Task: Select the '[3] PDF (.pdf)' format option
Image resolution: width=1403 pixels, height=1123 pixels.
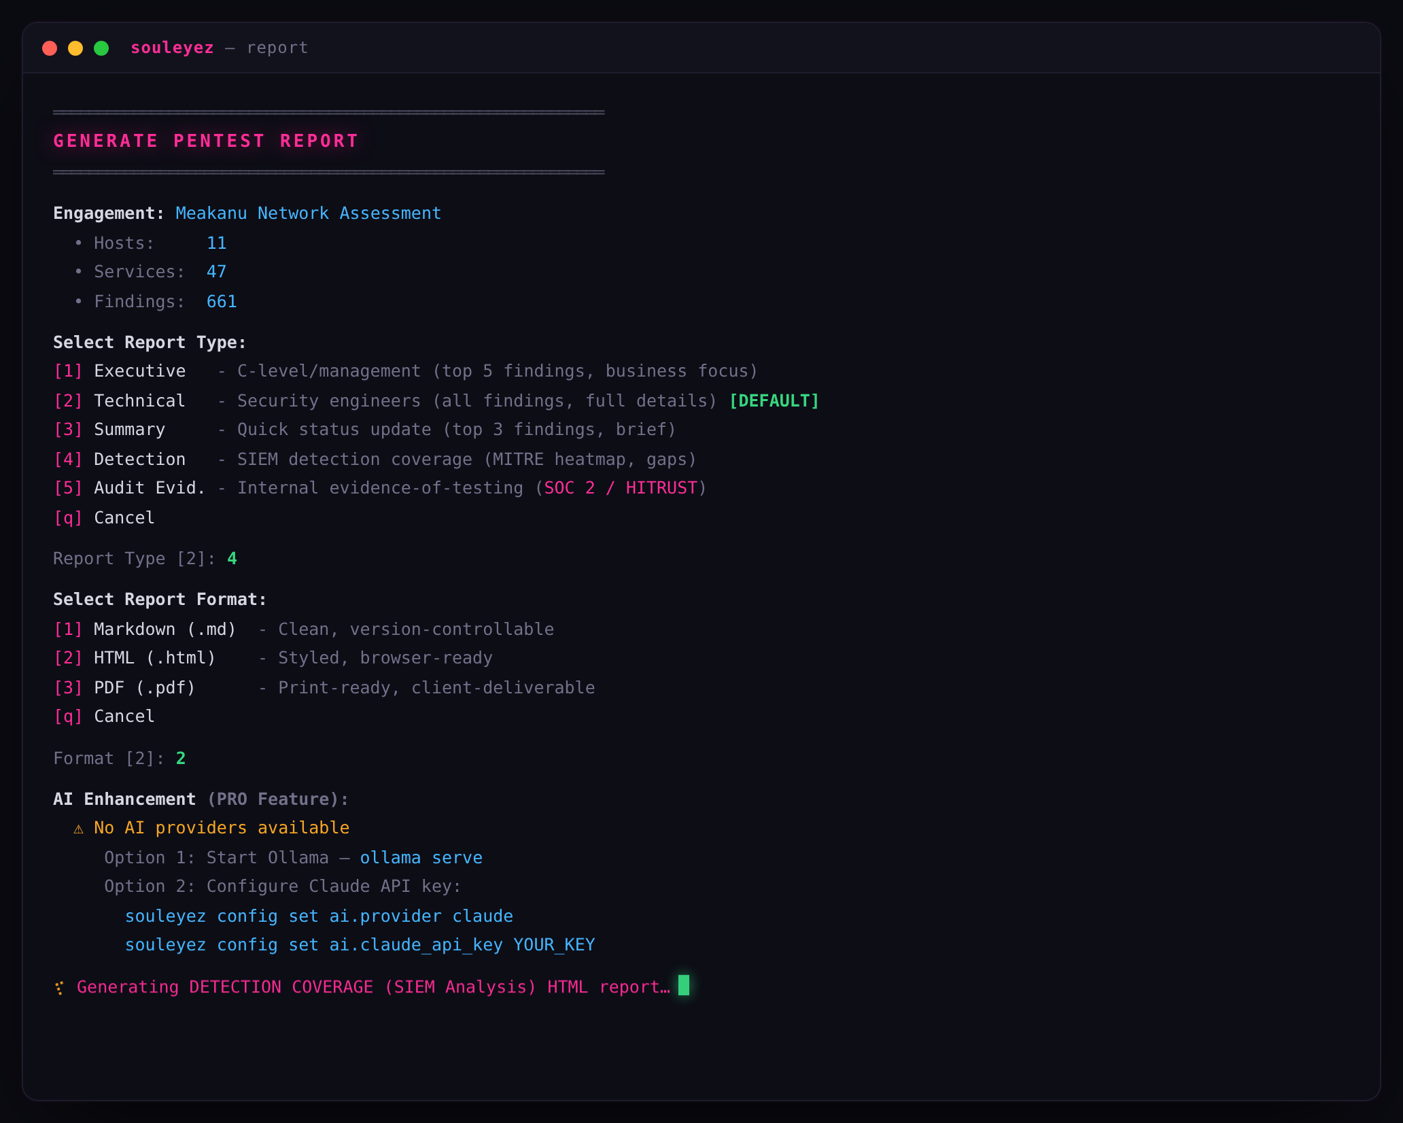Action: coord(124,688)
